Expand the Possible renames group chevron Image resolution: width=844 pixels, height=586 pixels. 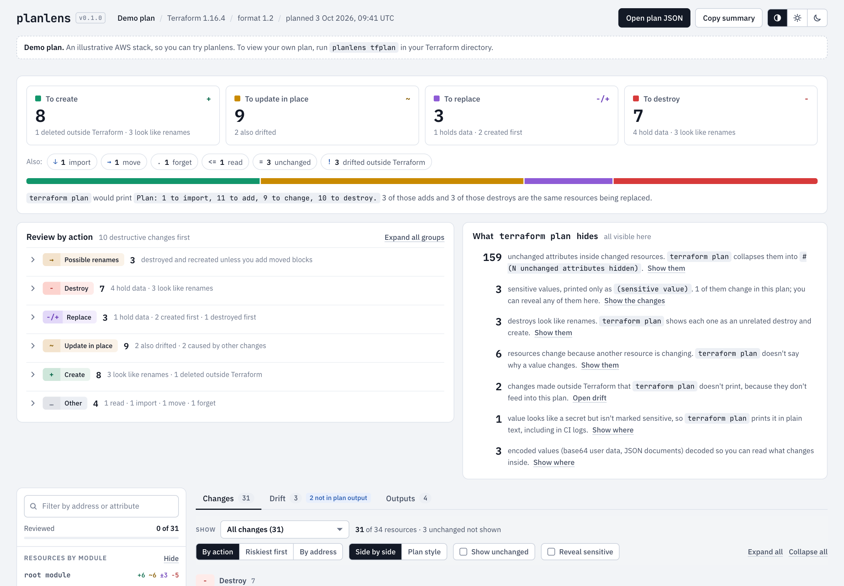coord(33,260)
